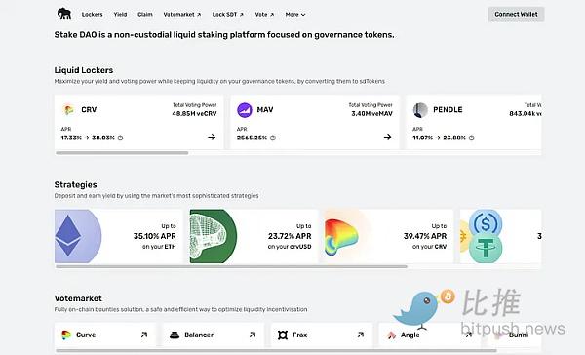This screenshot has height=355, width=585.
Task: Click the Stake DAO elephant logo
Action: (64, 14)
